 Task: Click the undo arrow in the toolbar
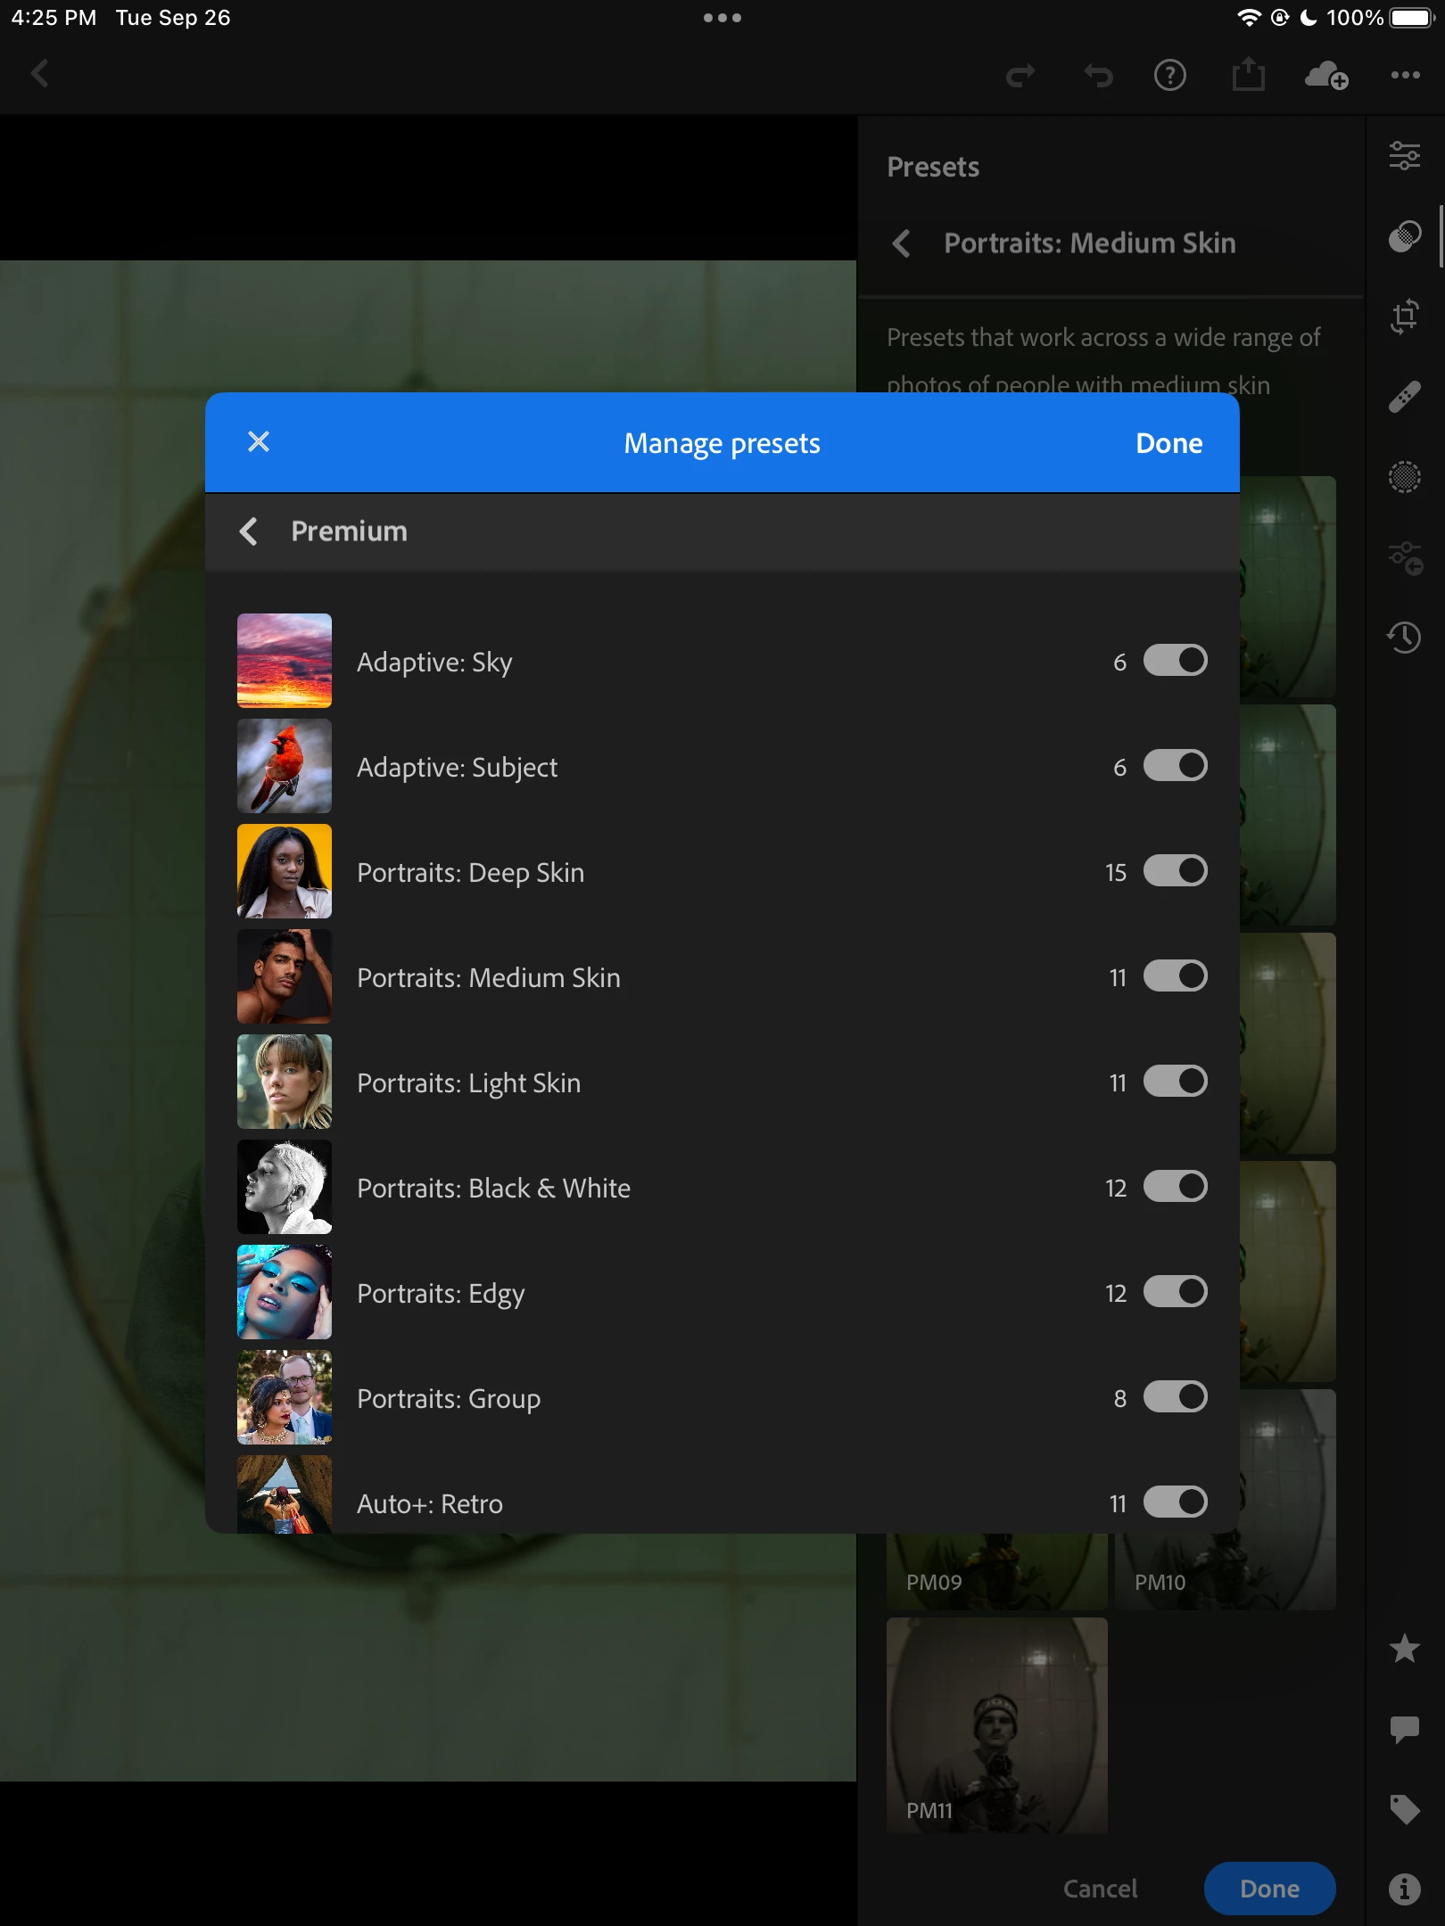pyautogui.click(x=1098, y=76)
